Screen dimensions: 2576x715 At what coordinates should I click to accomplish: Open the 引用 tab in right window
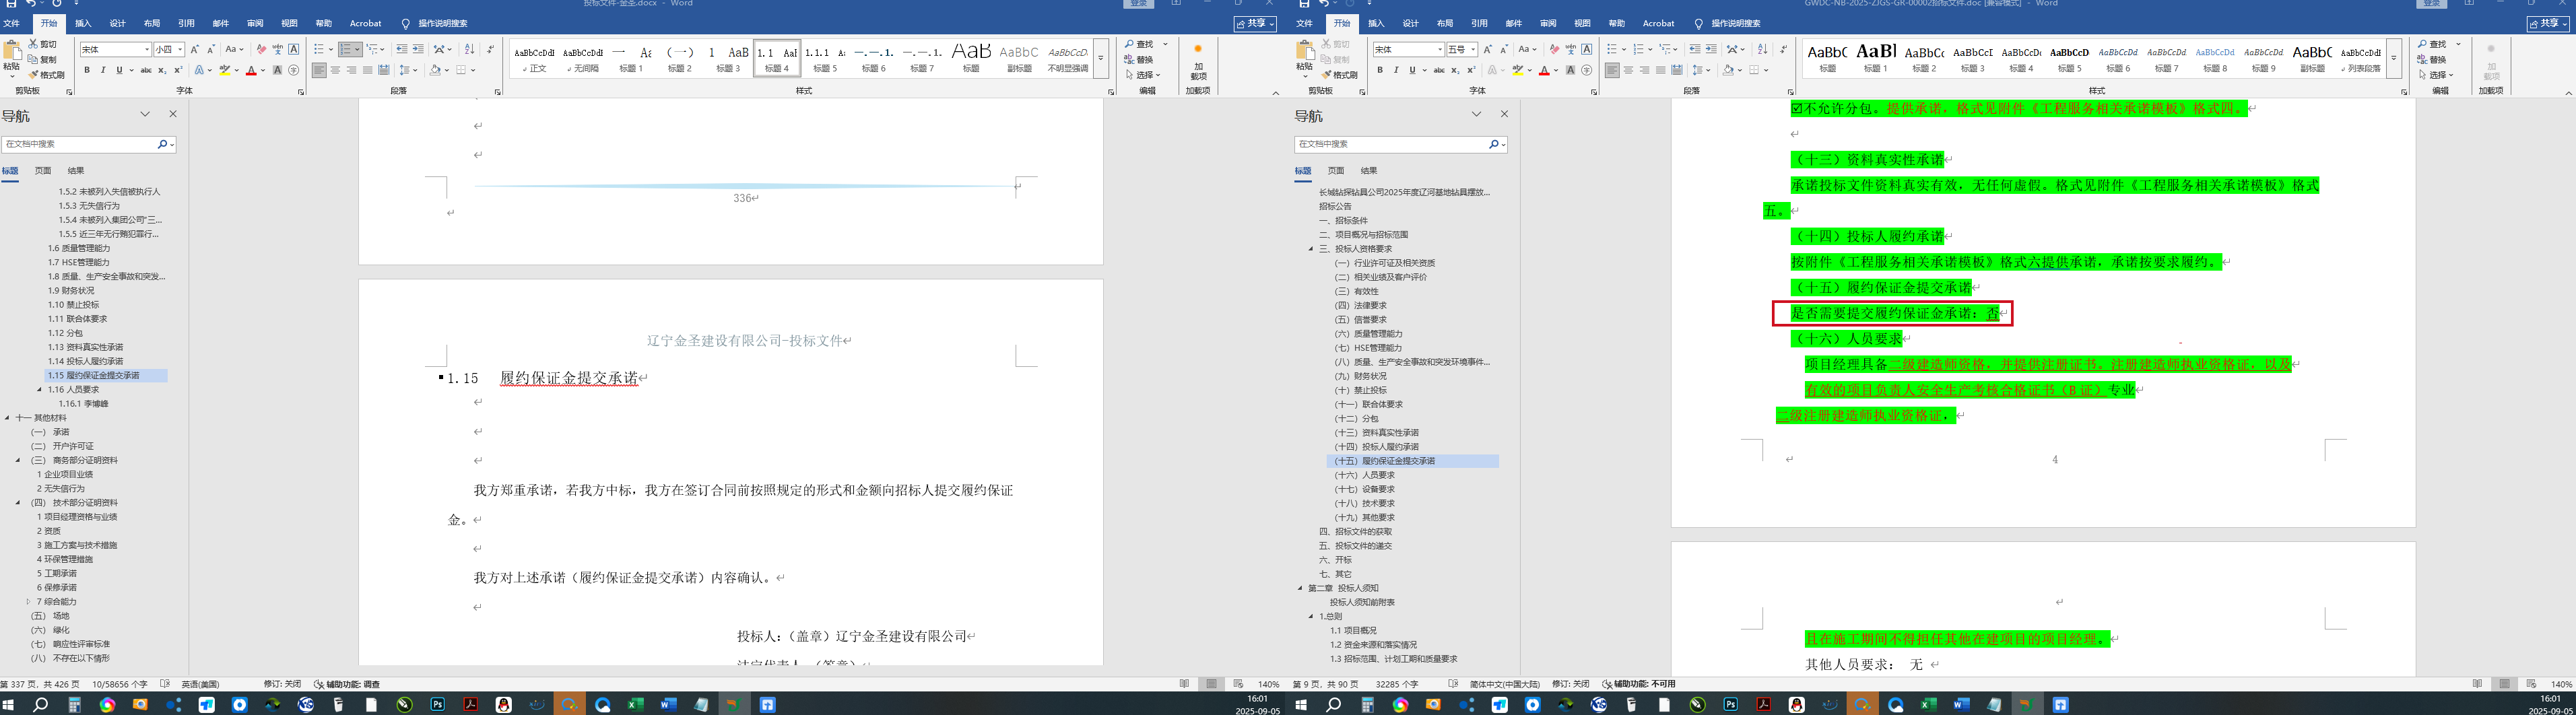(1479, 23)
